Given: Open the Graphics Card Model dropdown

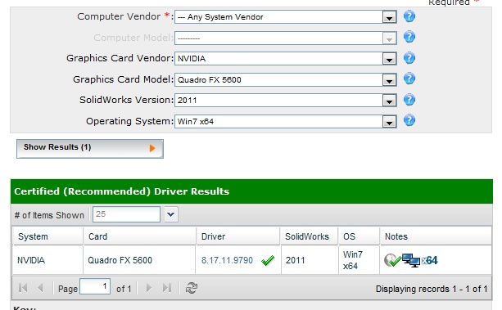Looking at the screenshot, I should [389, 80].
